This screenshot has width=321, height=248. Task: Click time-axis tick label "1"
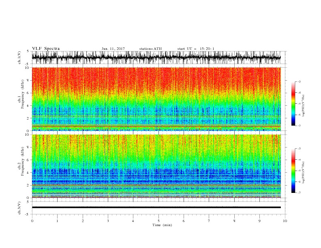pos(57,221)
